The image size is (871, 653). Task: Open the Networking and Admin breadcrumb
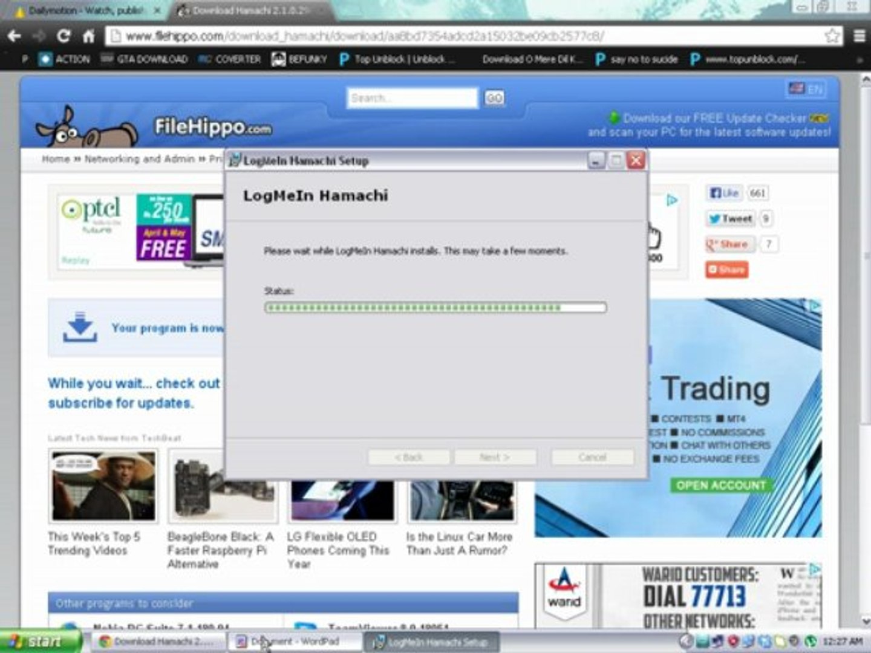(140, 159)
